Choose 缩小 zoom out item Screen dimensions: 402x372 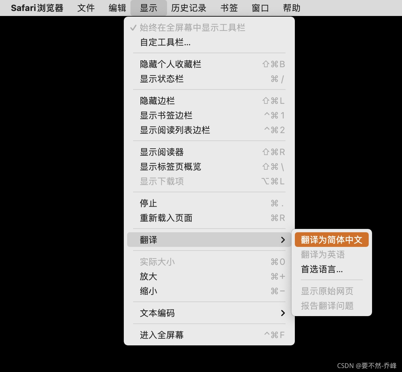click(209, 291)
